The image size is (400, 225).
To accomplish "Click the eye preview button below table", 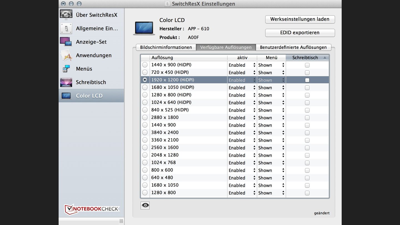I will (145, 205).
